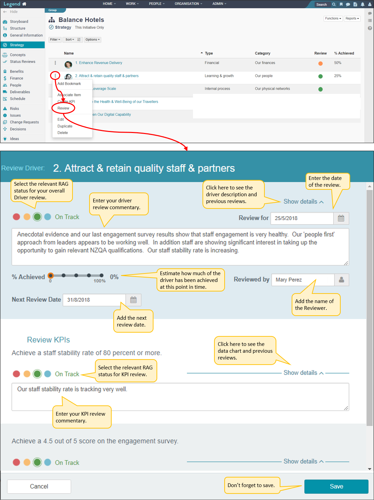The width and height of the screenshot is (374, 500).
Task: Click the review dialog vertical scrollbar thumb
Action: tap(370, 308)
